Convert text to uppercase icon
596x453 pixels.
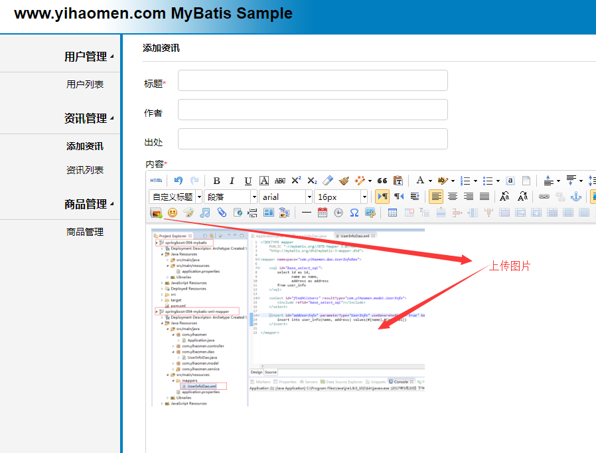(x=504, y=197)
